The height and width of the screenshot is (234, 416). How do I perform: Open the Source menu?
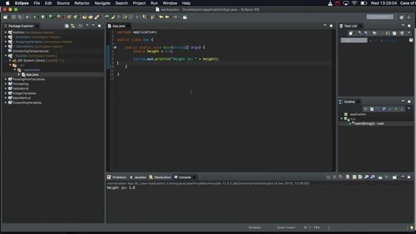(63, 3)
